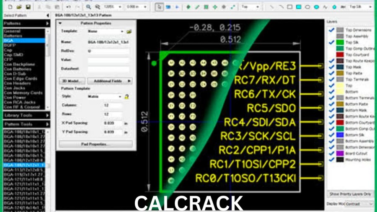Undo the last action
This screenshot has height=212, width=377.
click(x=68, y=7)
